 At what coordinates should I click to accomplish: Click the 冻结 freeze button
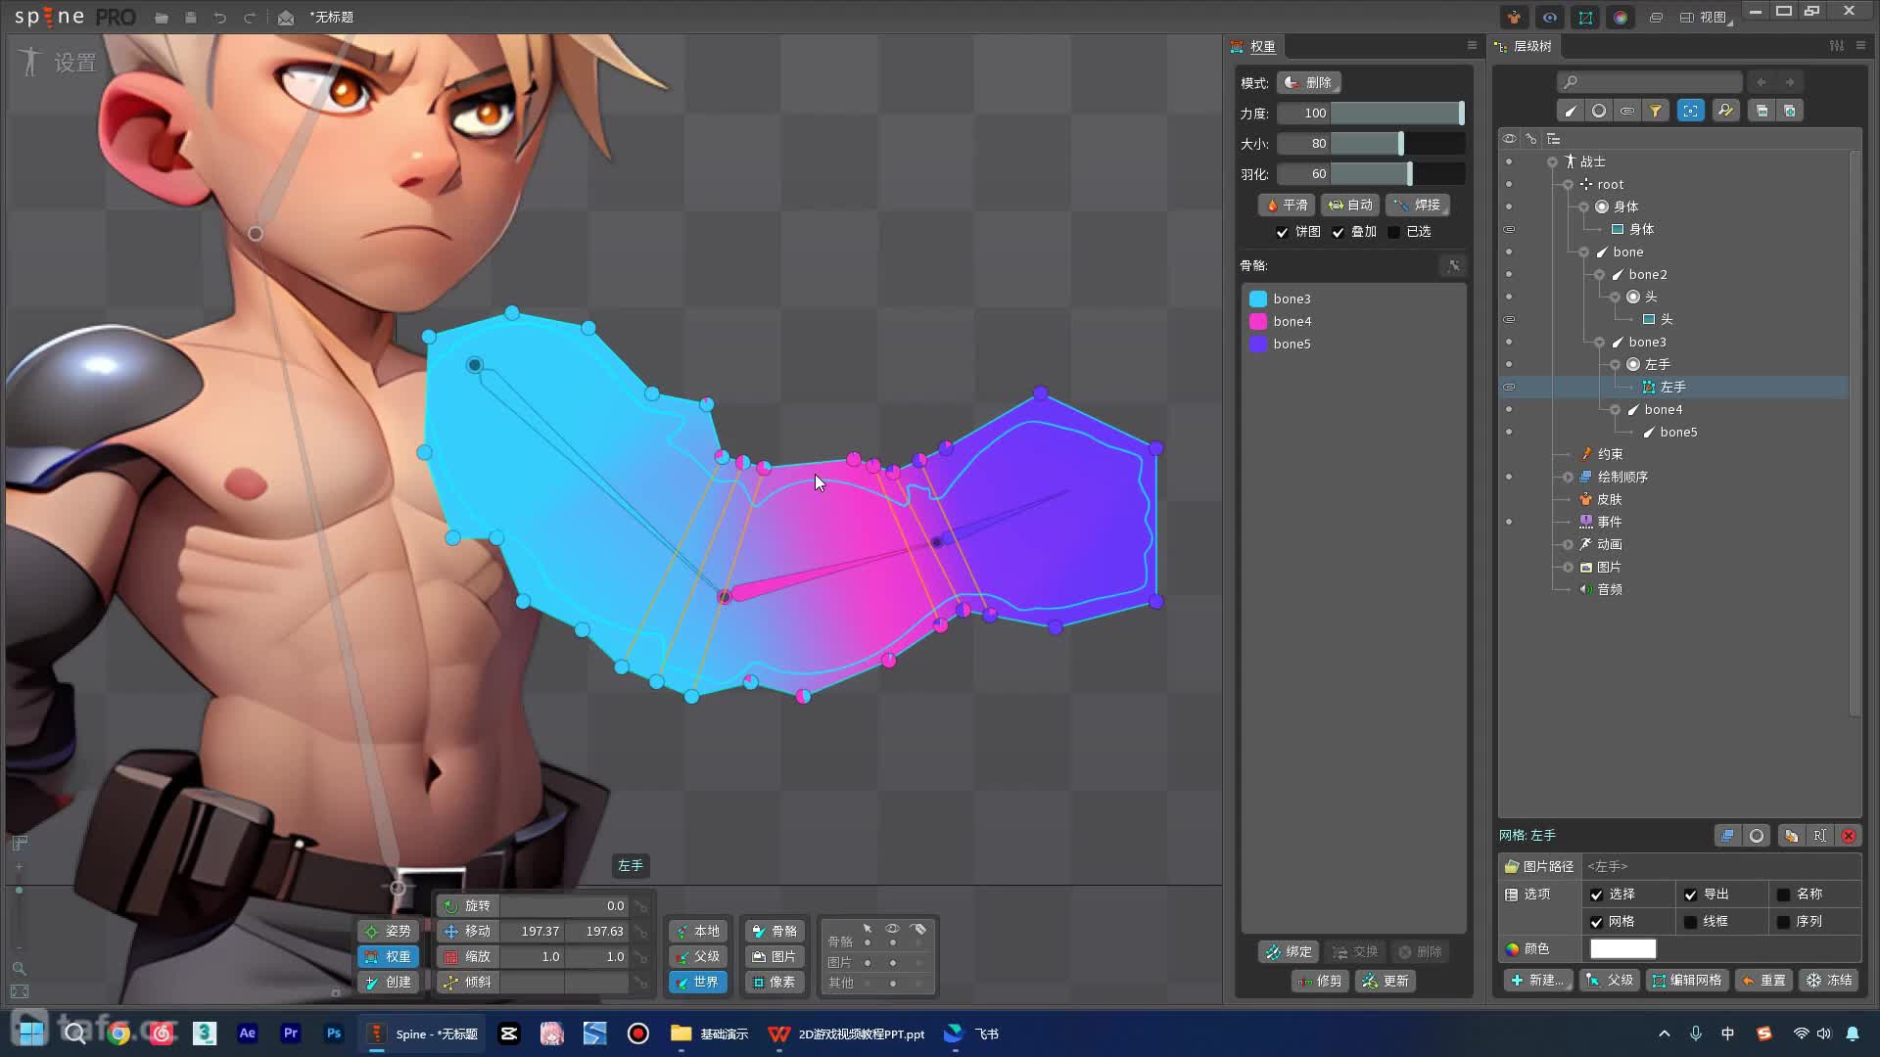pyautogui.click(x=1829, y=980)
